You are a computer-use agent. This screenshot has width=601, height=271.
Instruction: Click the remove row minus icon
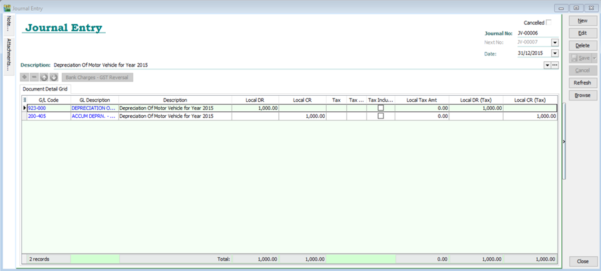35,77
